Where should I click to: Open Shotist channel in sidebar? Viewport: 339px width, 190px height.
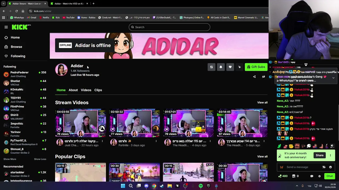[x=25, y=83]
